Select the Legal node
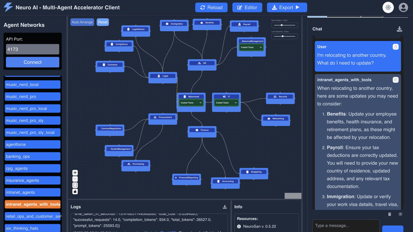Screen dimensions: 413x232 [x=162, y=77]
